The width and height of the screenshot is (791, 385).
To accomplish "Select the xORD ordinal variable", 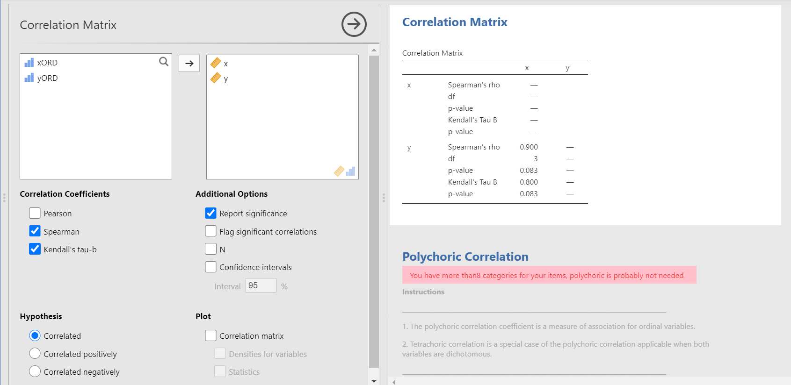I will click(x=47, y=63).
